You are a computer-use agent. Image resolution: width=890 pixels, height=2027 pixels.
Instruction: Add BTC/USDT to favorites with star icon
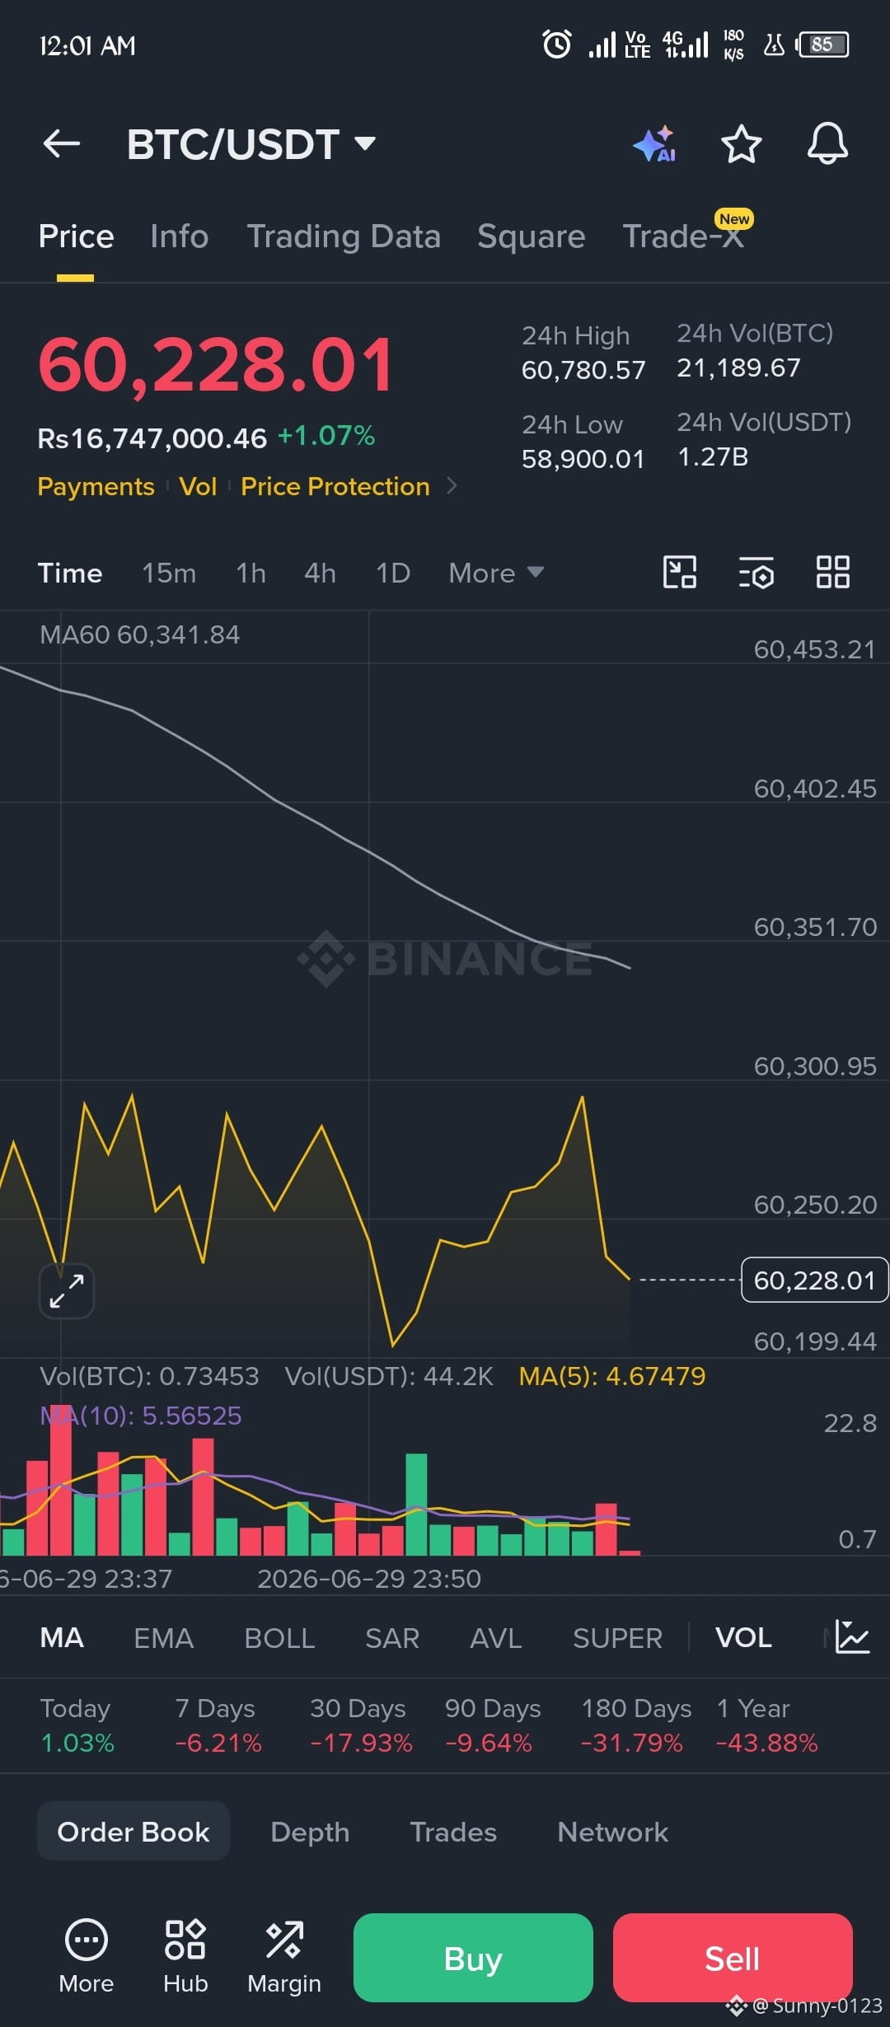pyautogui.click(x=741, y=144)
